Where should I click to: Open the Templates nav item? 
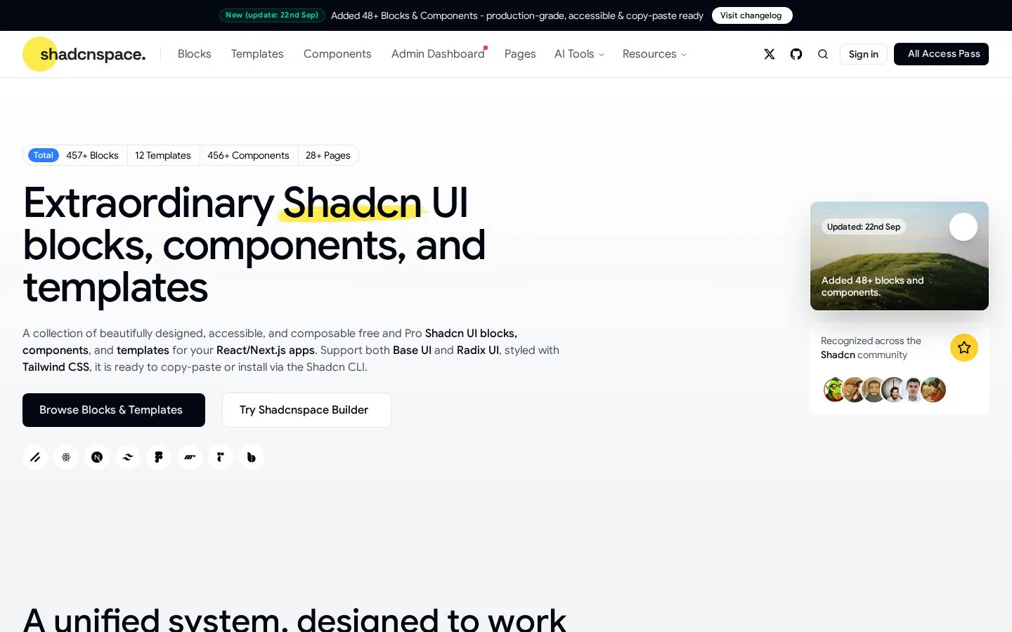coord(257,54)
